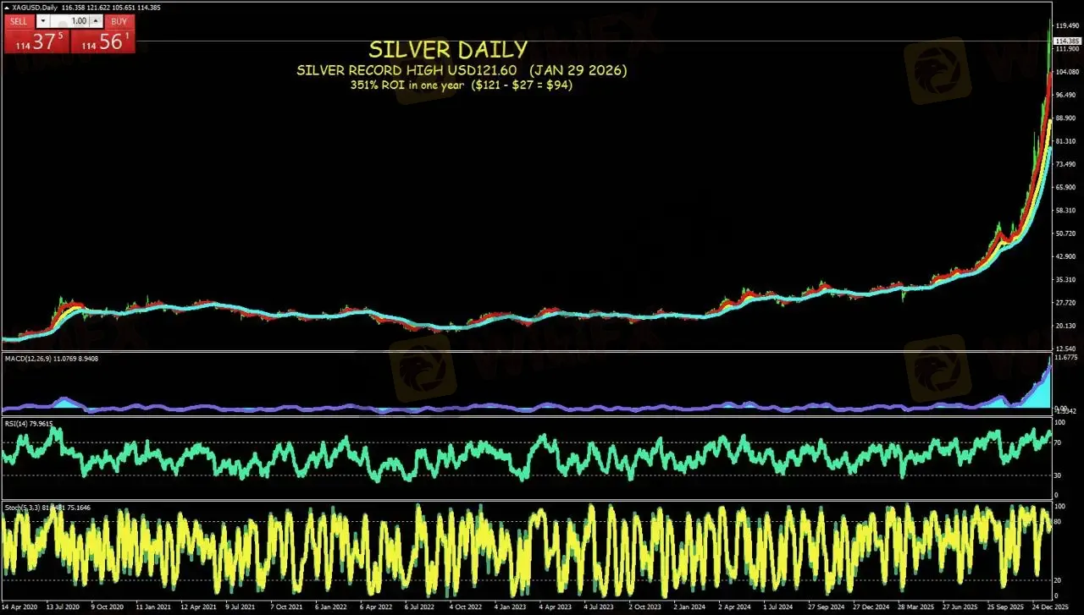Click the Stoch(5,3,3) indicator label
Viewport: 1084px width, 615px height.
click(23, 508)
